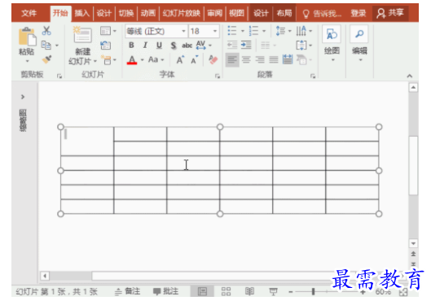The height and width of the screenshot is (305, 431).
Task: Click the Distributed alignment icon
Action: tap(288, 59)
